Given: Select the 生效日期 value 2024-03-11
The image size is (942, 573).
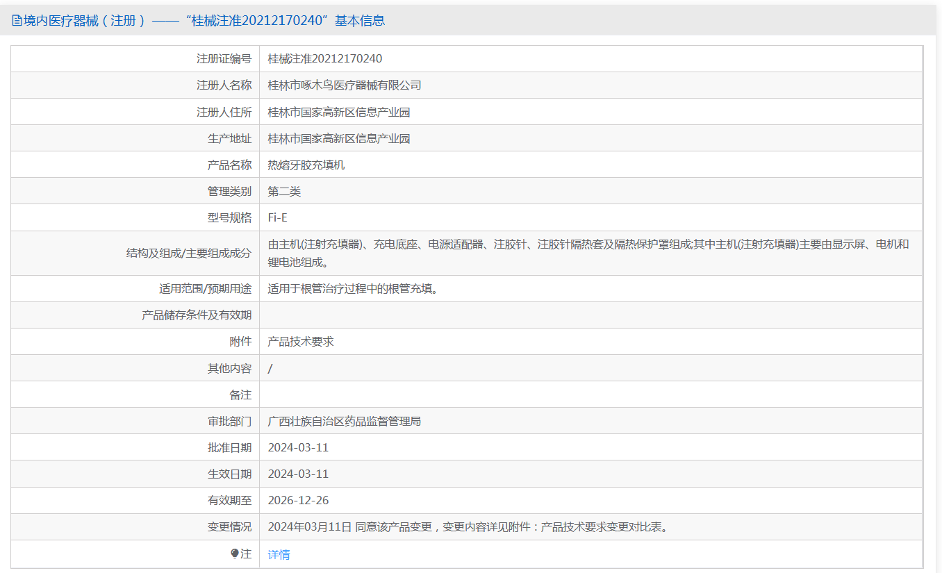Looking at the screenshot, I should point(298,474).
